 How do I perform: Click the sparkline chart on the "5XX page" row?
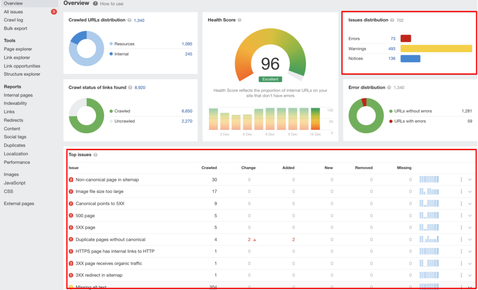tap(429, 227)
